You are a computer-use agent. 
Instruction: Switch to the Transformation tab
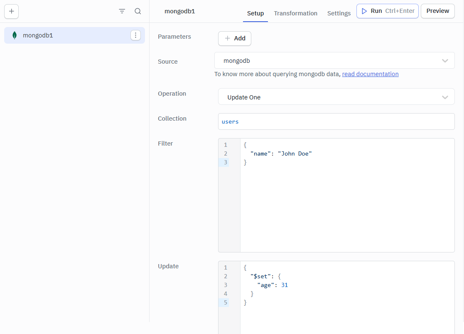(295, 13)
